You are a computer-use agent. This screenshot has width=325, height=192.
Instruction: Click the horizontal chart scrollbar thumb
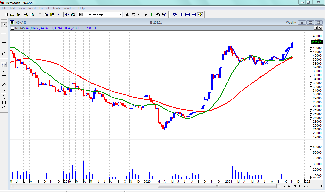217,186
